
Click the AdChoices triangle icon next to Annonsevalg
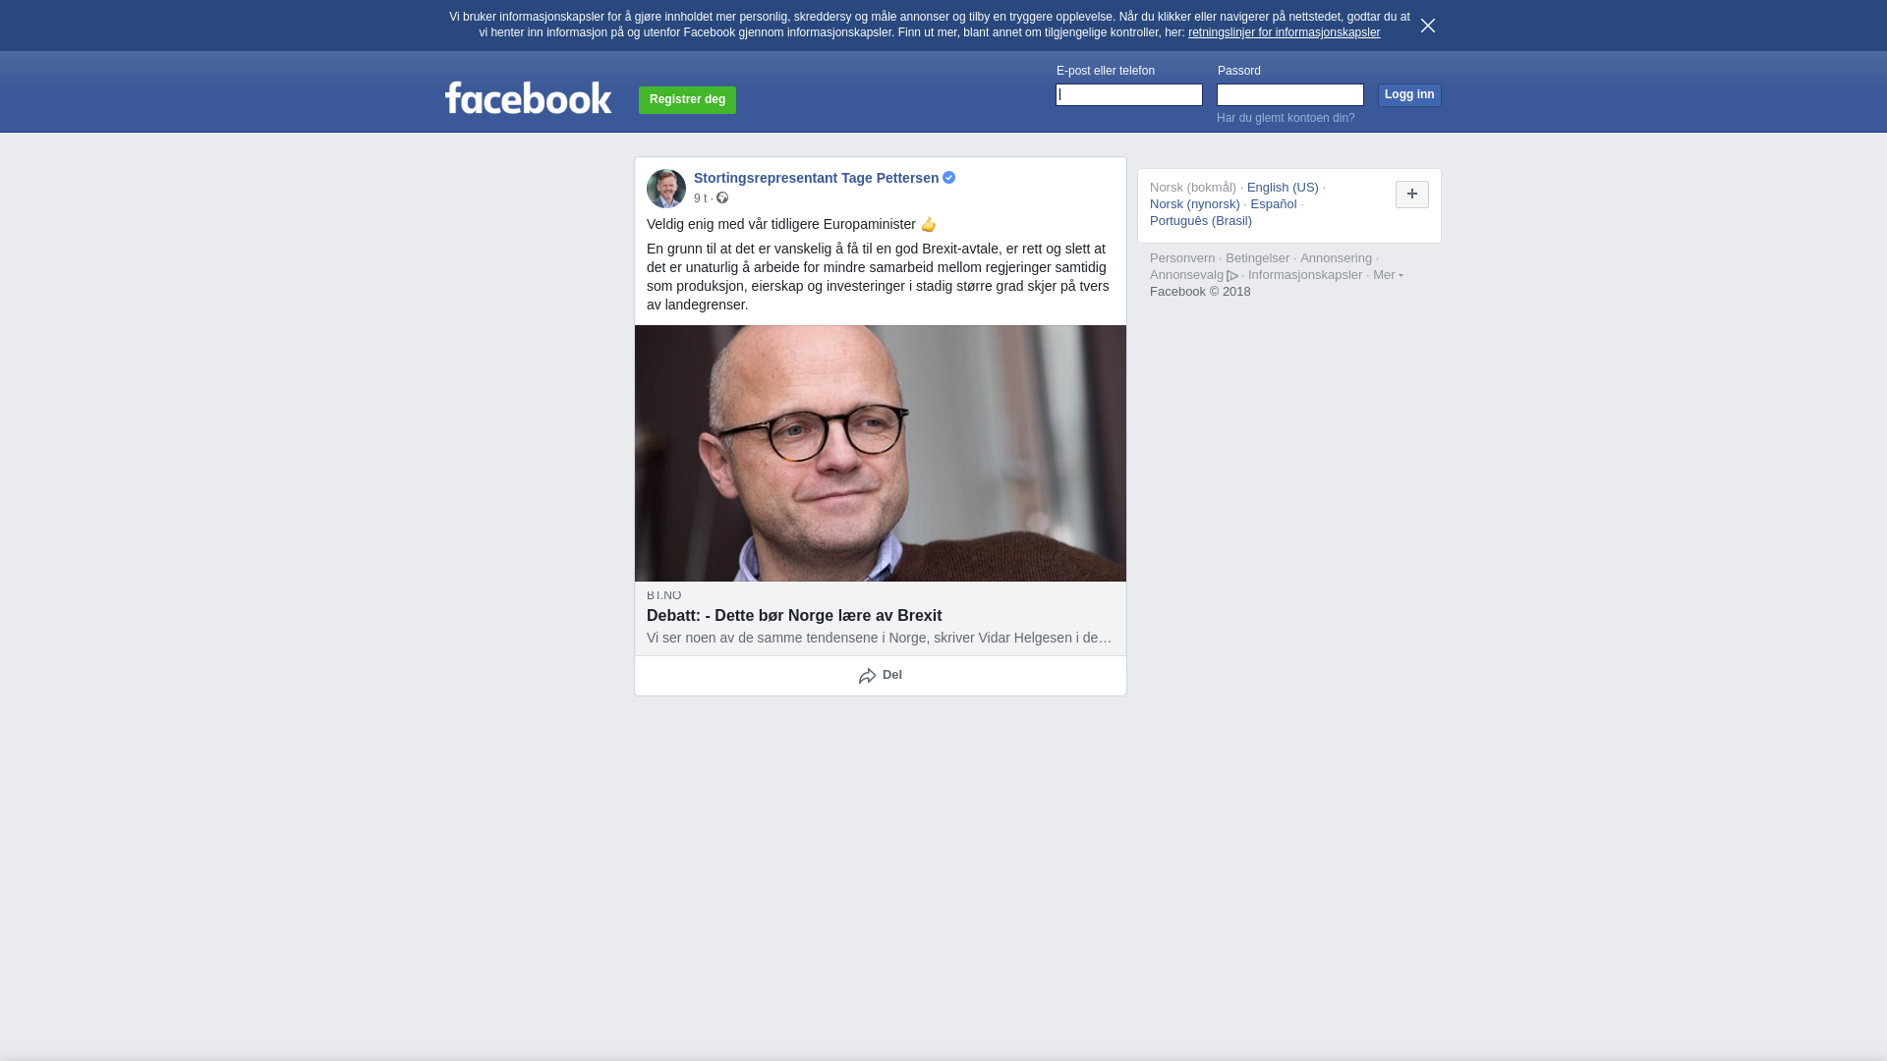(x=1232, y=276)
